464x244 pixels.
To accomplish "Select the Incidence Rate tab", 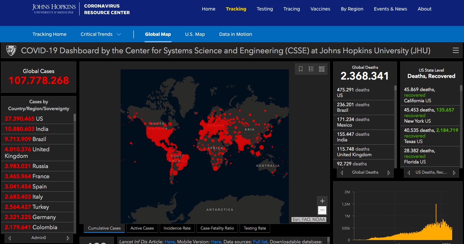I will (177, 228).
